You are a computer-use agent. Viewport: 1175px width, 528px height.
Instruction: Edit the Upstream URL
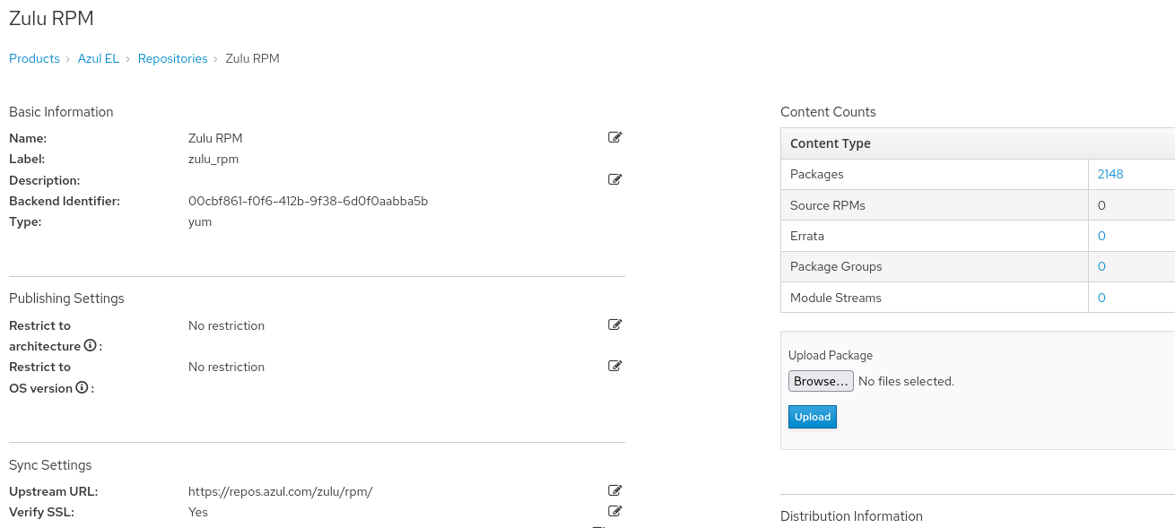click(x=614, y=490)
